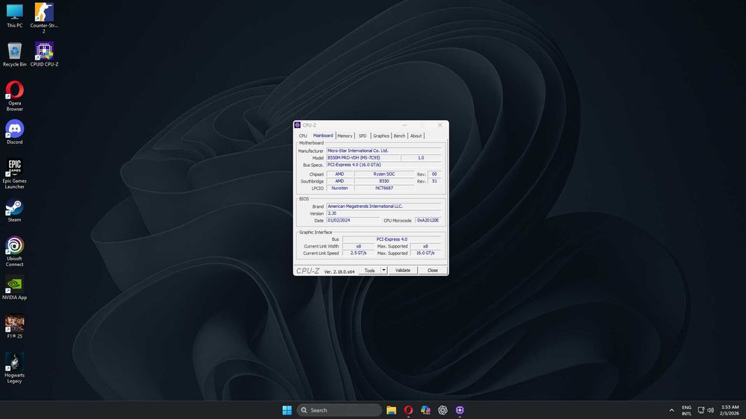Viewport: 746px width, 419px height.
Task: Open the clock and date panel
Action: [730, 410]
